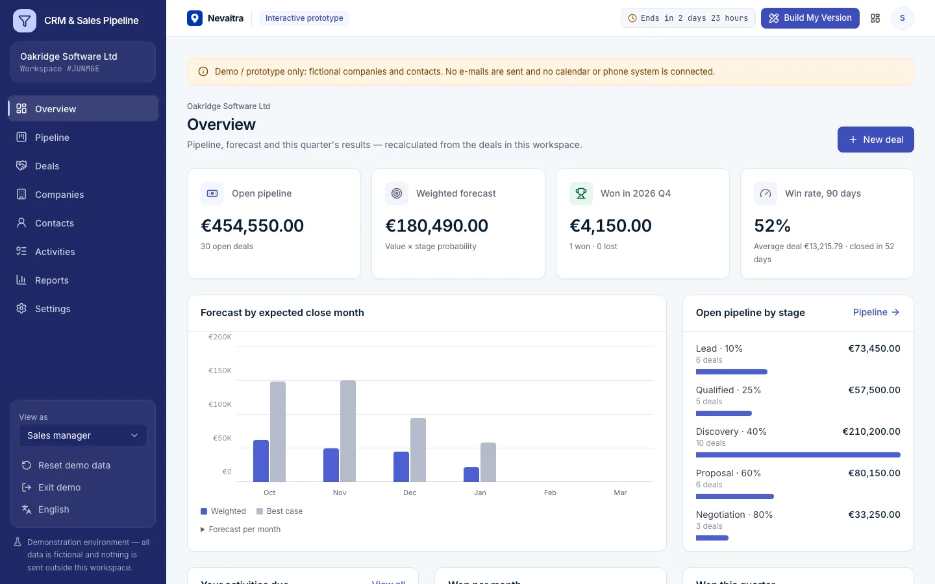Click the plus icon on New deal
The image size is (935, 584).
[x=853, y=140]
